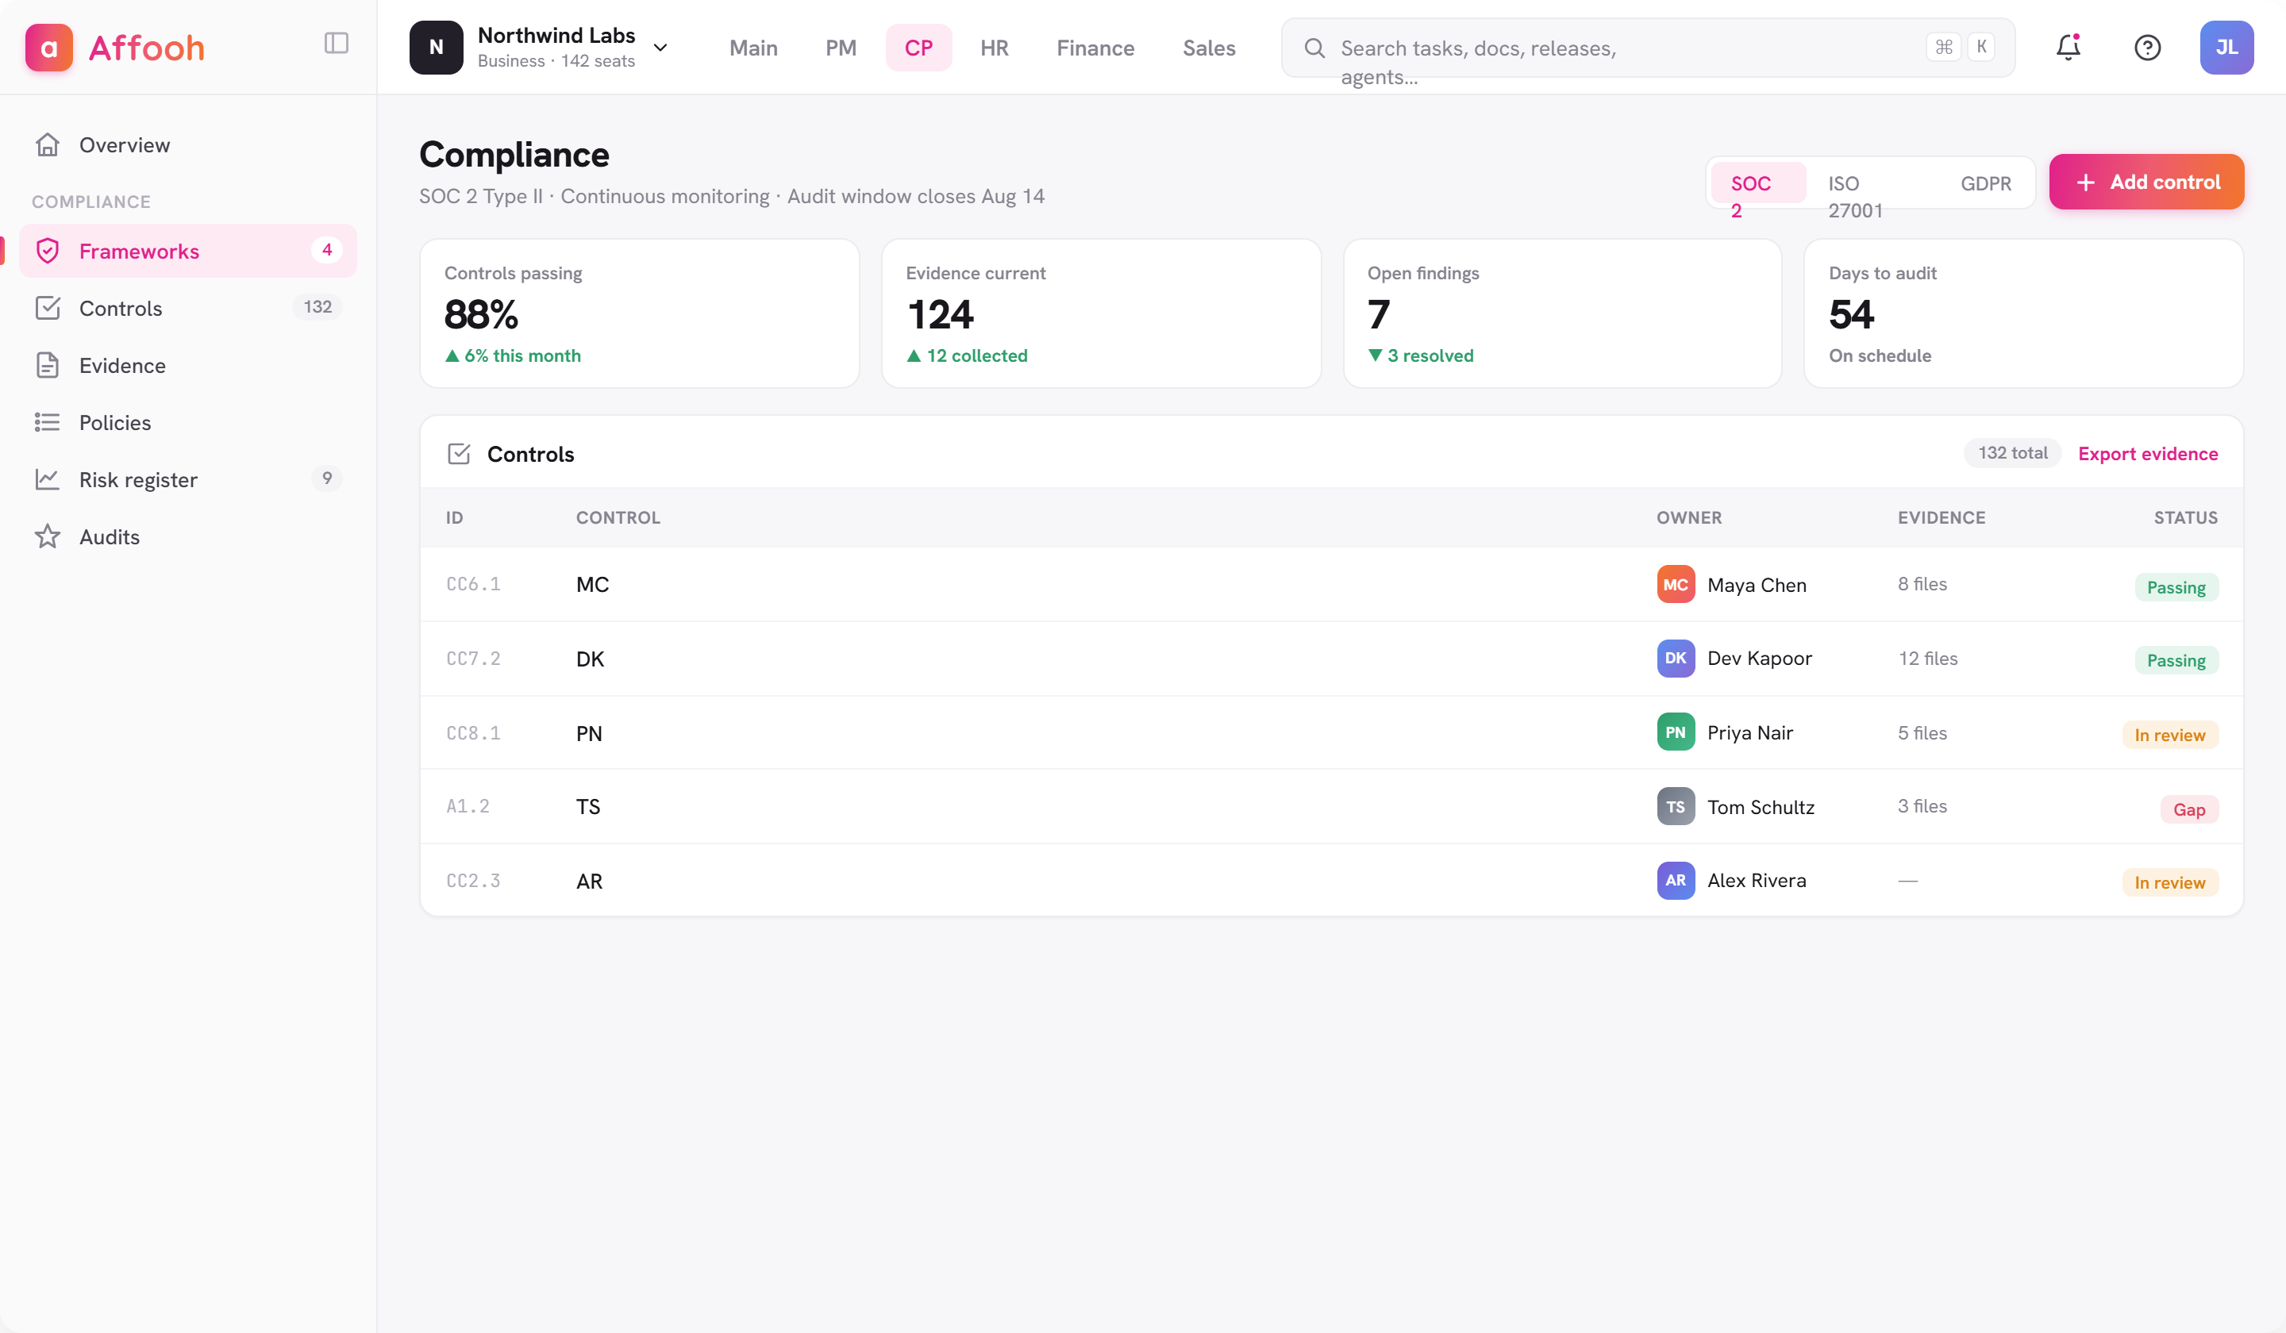The height and width of the screenshot is (1333, 2286).
Task: Click the Controls checkbox icon in sidebar
Action: 47,309
